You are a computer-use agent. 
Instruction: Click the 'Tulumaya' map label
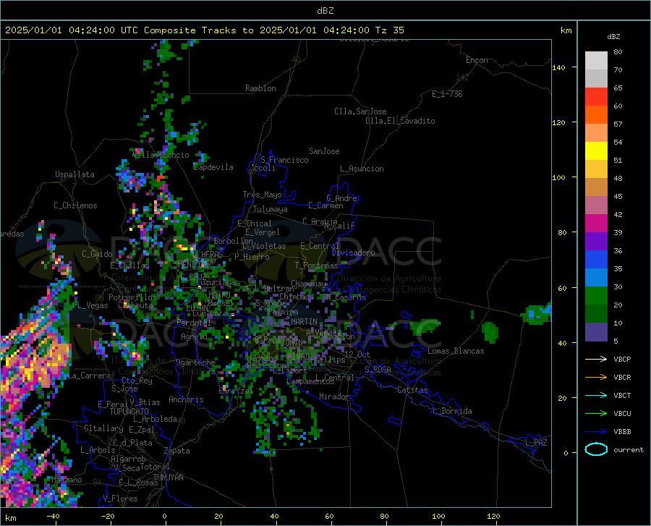point(271,209)
